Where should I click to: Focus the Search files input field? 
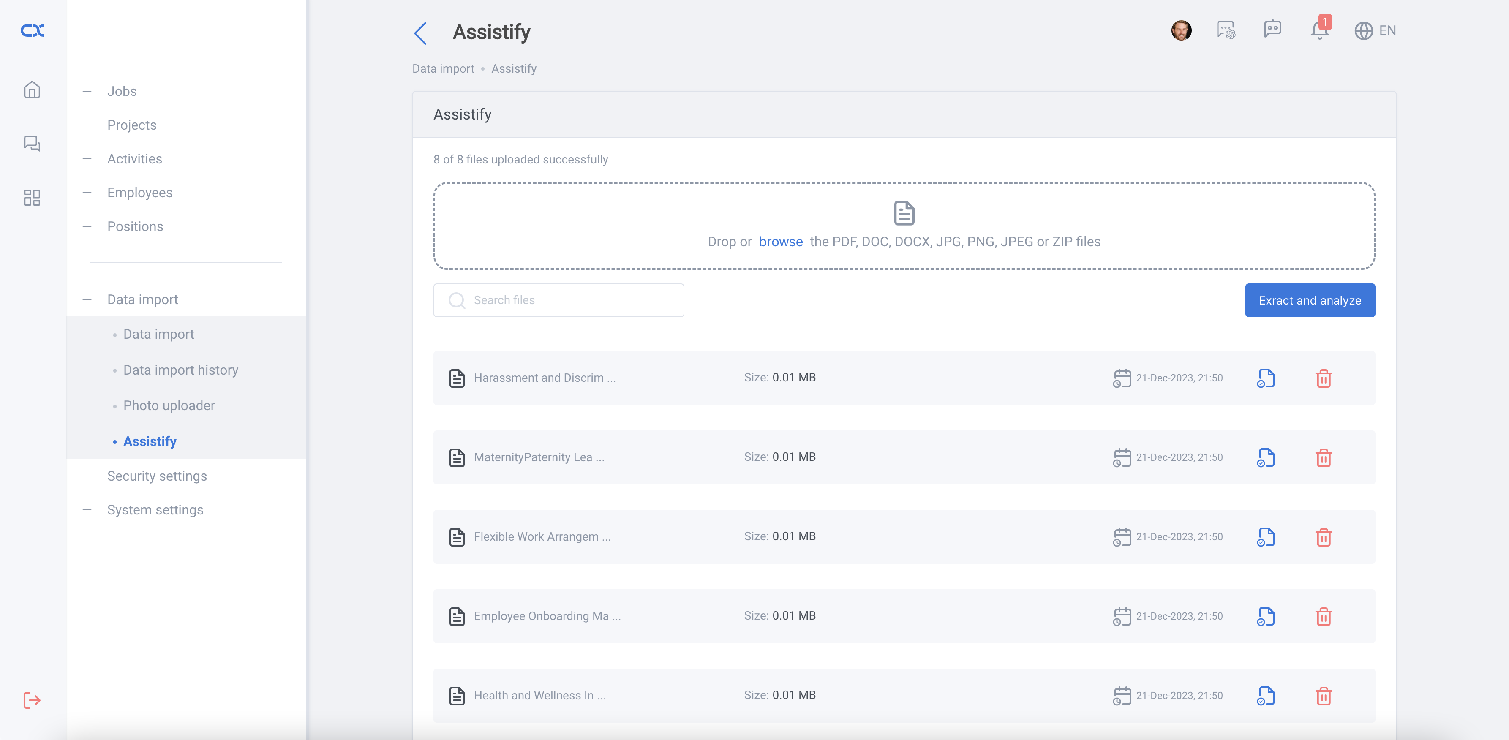click(x=558, y=301)
